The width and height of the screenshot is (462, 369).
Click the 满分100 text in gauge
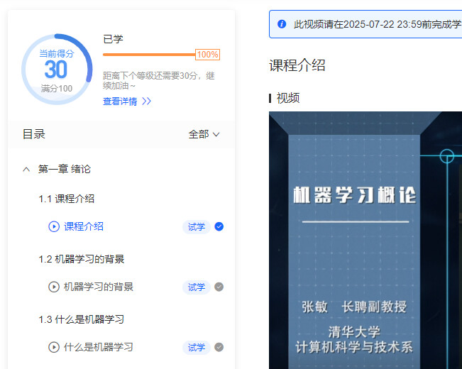tap(57, 89)
